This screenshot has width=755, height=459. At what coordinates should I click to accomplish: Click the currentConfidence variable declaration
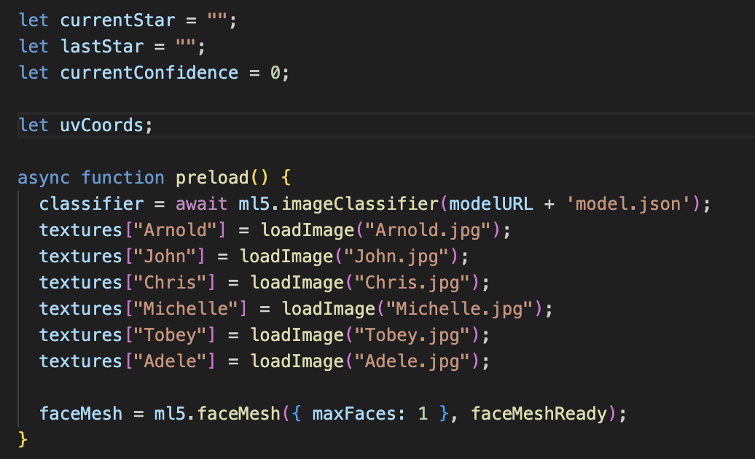pyautogui.click(x=149, y=73)
